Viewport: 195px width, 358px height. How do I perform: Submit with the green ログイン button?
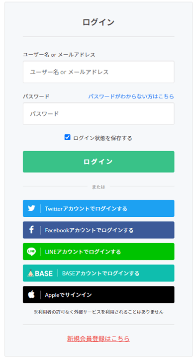click(98, 162)
